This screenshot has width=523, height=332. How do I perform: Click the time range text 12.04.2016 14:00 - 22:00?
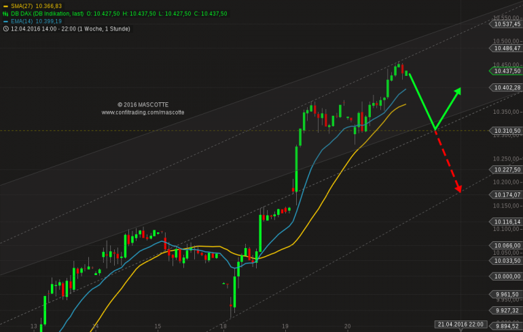click(43, 29)
